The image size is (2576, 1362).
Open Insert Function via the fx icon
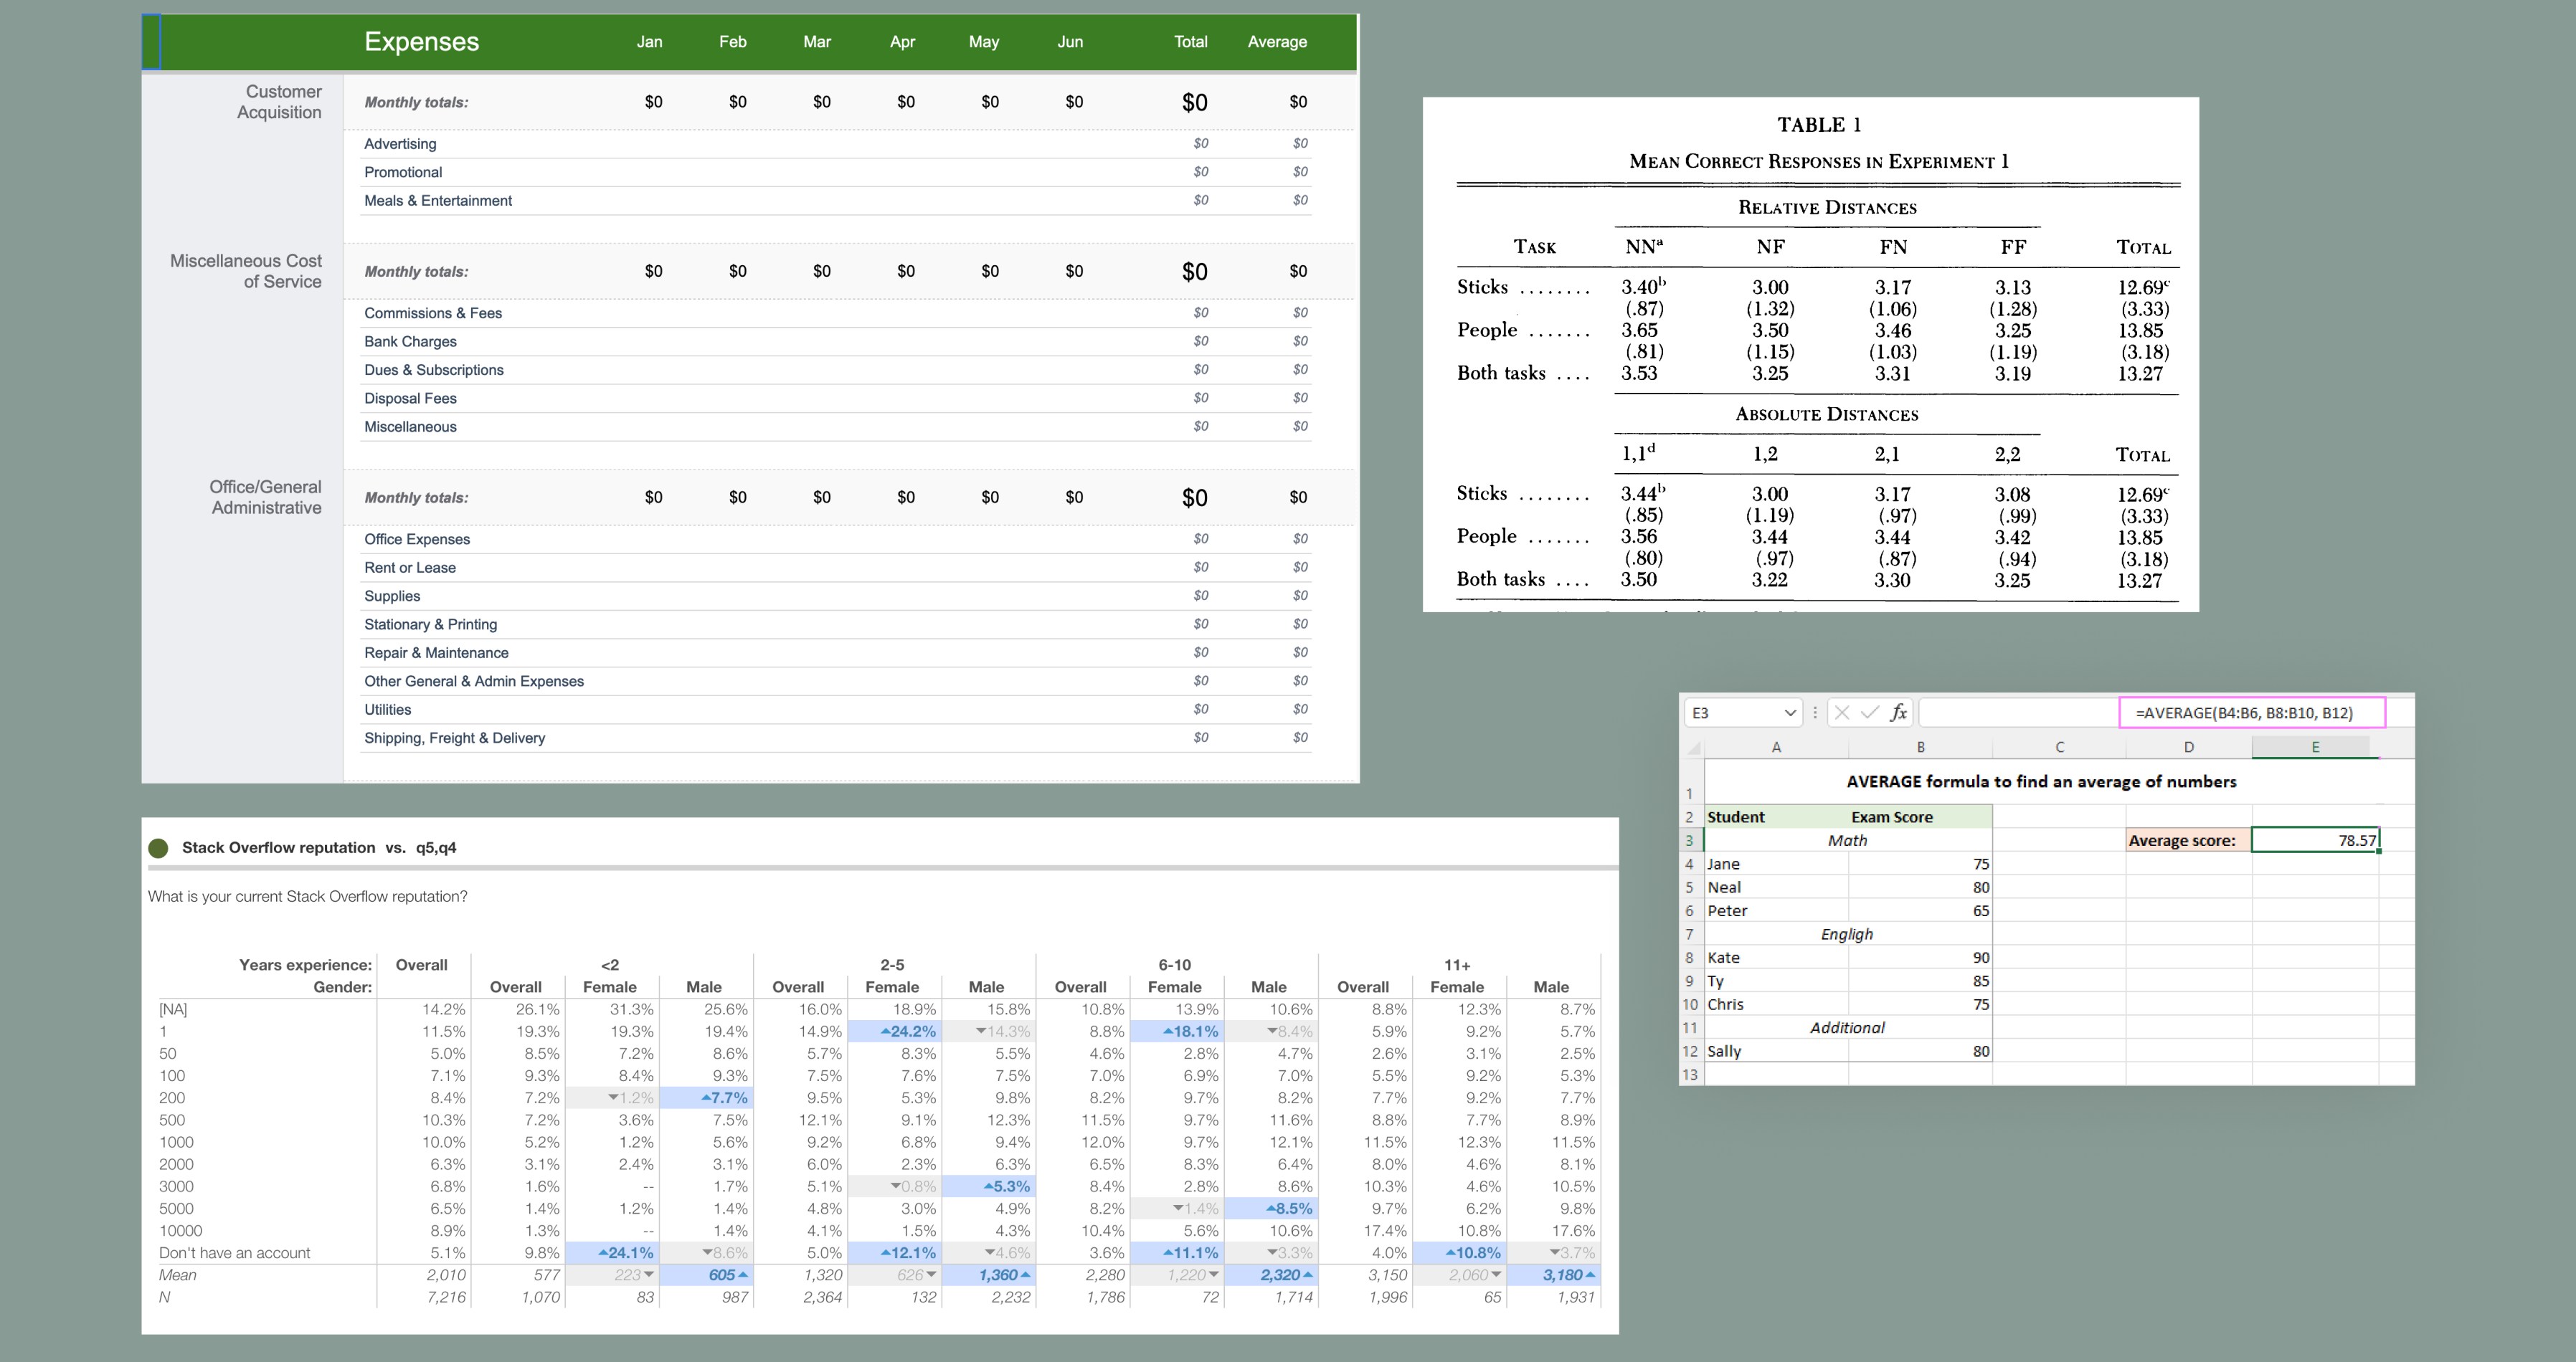coord(1898,713)
